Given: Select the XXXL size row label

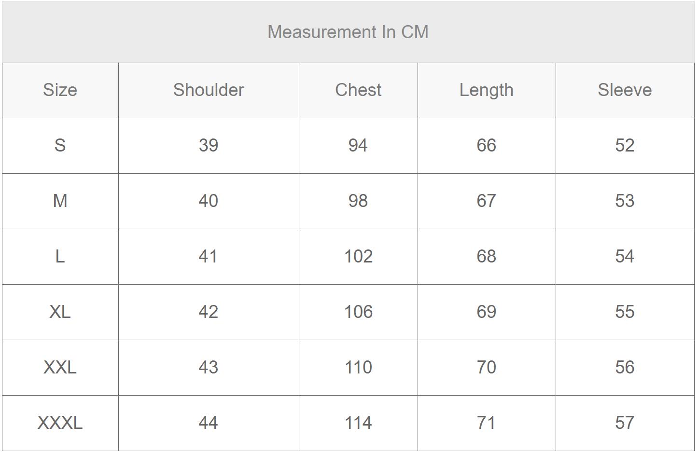Looking at the screenshot, I should (60, 423).
